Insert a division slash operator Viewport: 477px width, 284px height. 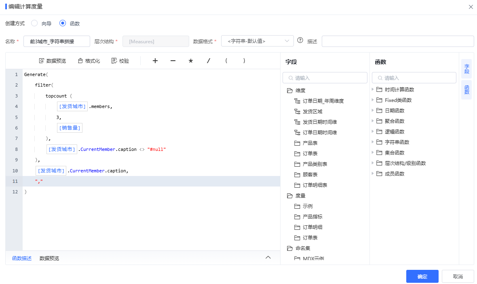[x=208, y=61]
